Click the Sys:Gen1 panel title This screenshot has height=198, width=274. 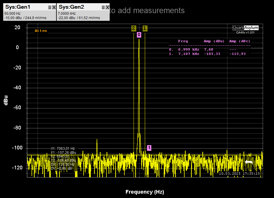18,7
